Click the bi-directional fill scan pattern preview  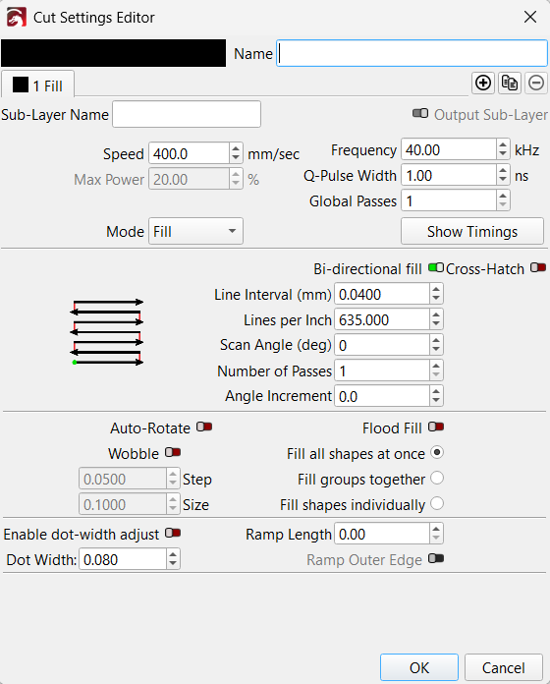point(107,332)
